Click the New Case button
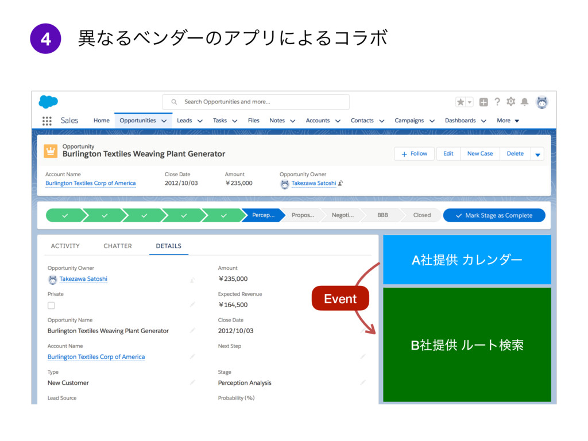588x441 pixels. [480, 154]
